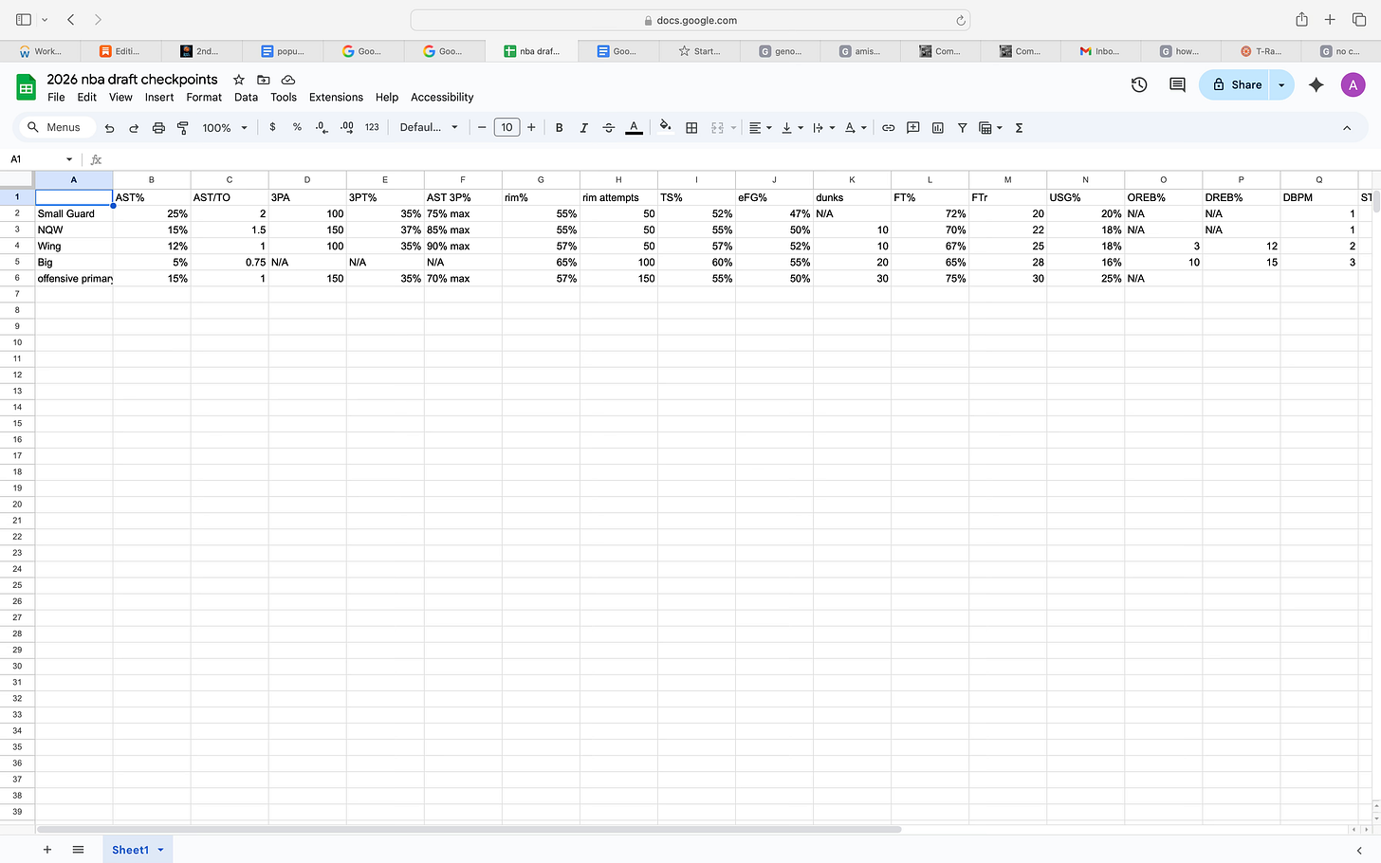
Task: Star the document title
Action: click(239, 80)
